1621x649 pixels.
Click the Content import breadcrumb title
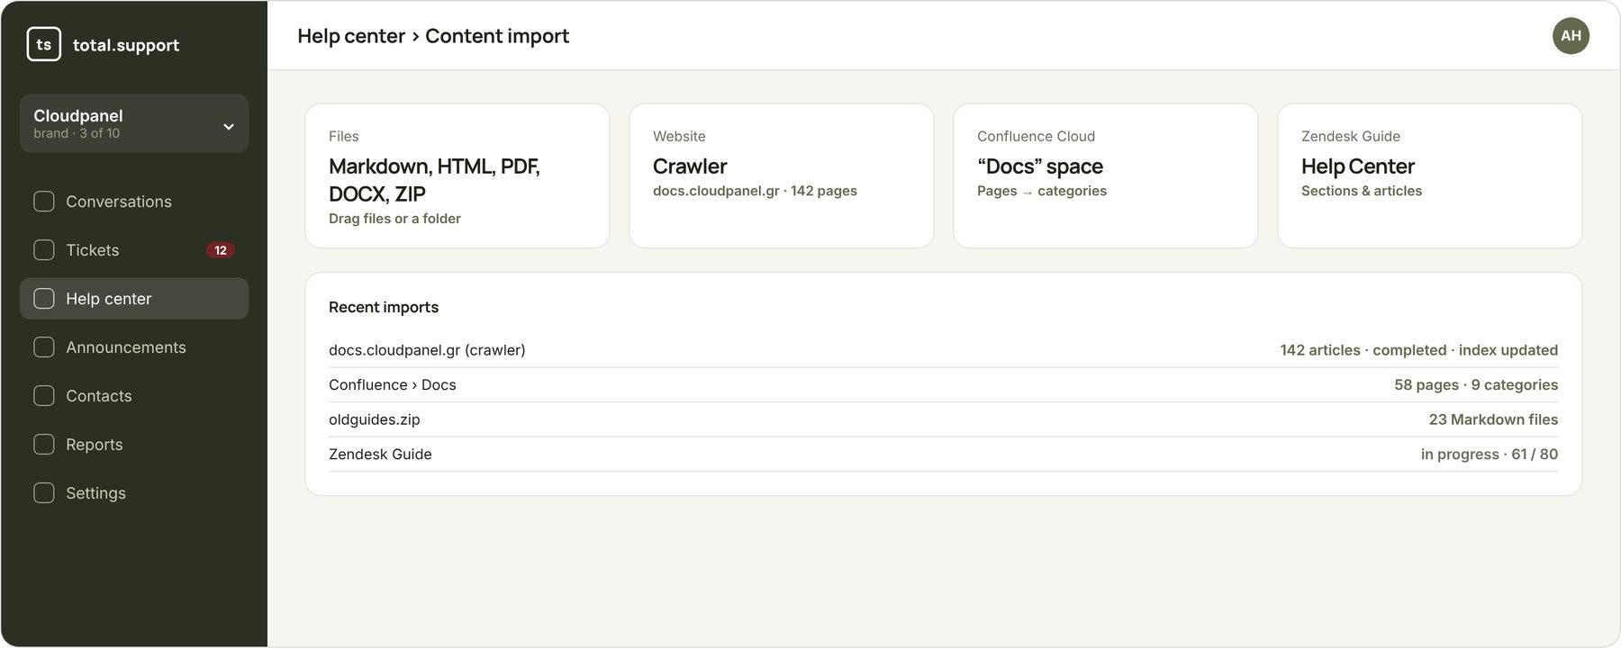click(x=497, y=36)
